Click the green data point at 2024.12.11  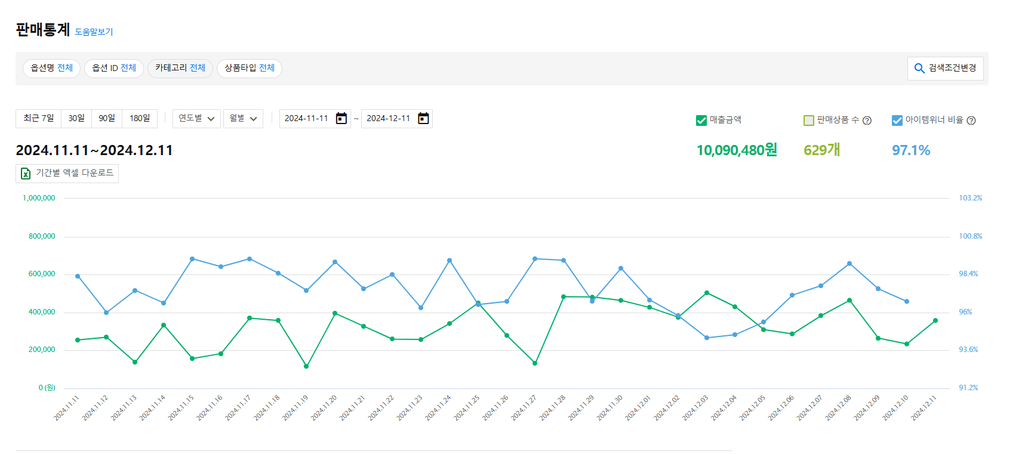[935, 321]
